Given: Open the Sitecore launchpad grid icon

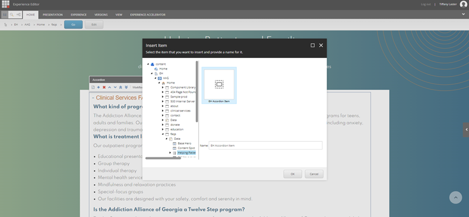Looking at the screenshot, I should click(6, 4).
